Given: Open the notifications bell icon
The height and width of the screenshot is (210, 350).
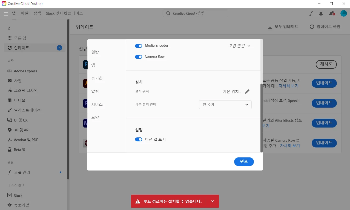Looking at the screenshot, I should click(x=321, y=13).
